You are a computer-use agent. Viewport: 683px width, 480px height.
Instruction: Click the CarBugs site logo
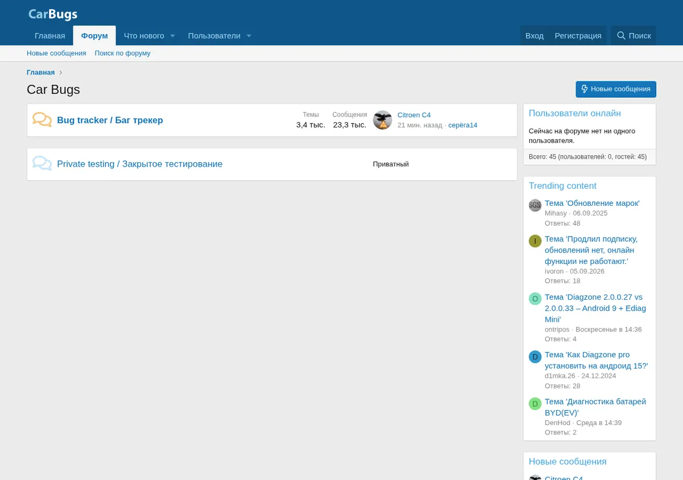coord(52,14)
